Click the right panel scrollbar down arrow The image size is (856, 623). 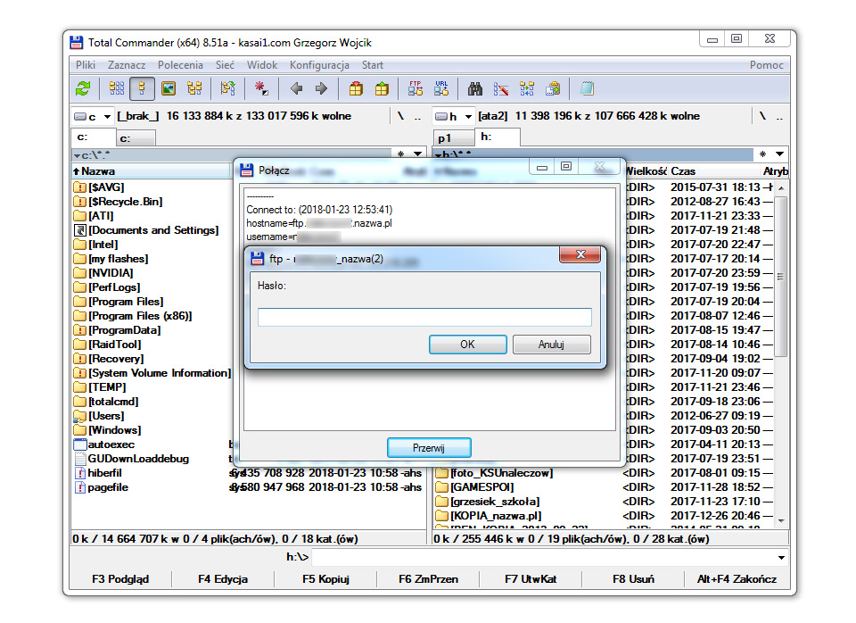pos(781,521)
